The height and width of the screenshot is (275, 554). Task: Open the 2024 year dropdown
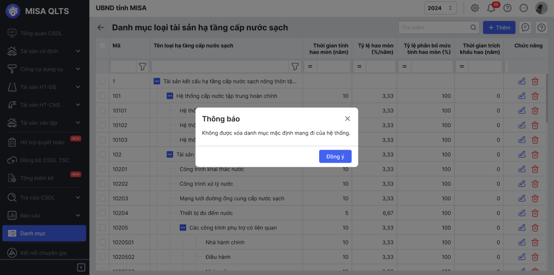pos(441,8)
